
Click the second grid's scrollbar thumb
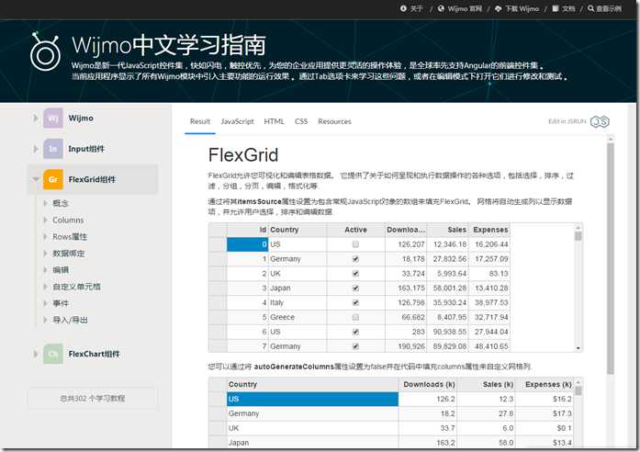tap(578, 390)
